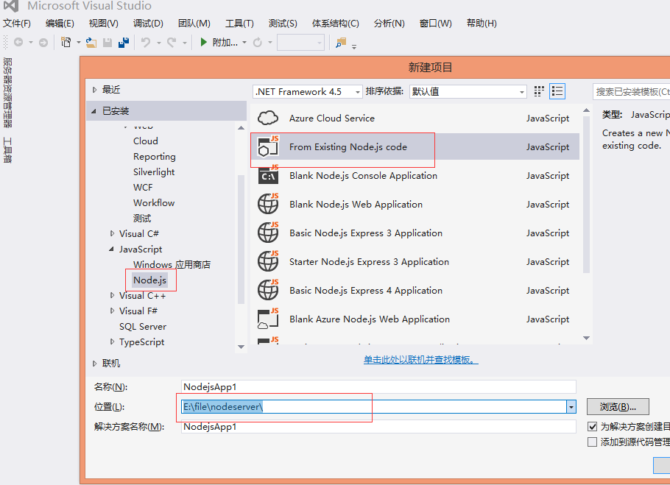Open the 编辑(E) menu
Viewport: 670px width, 485px height.
pyautogui.click(x=60, y=23)
